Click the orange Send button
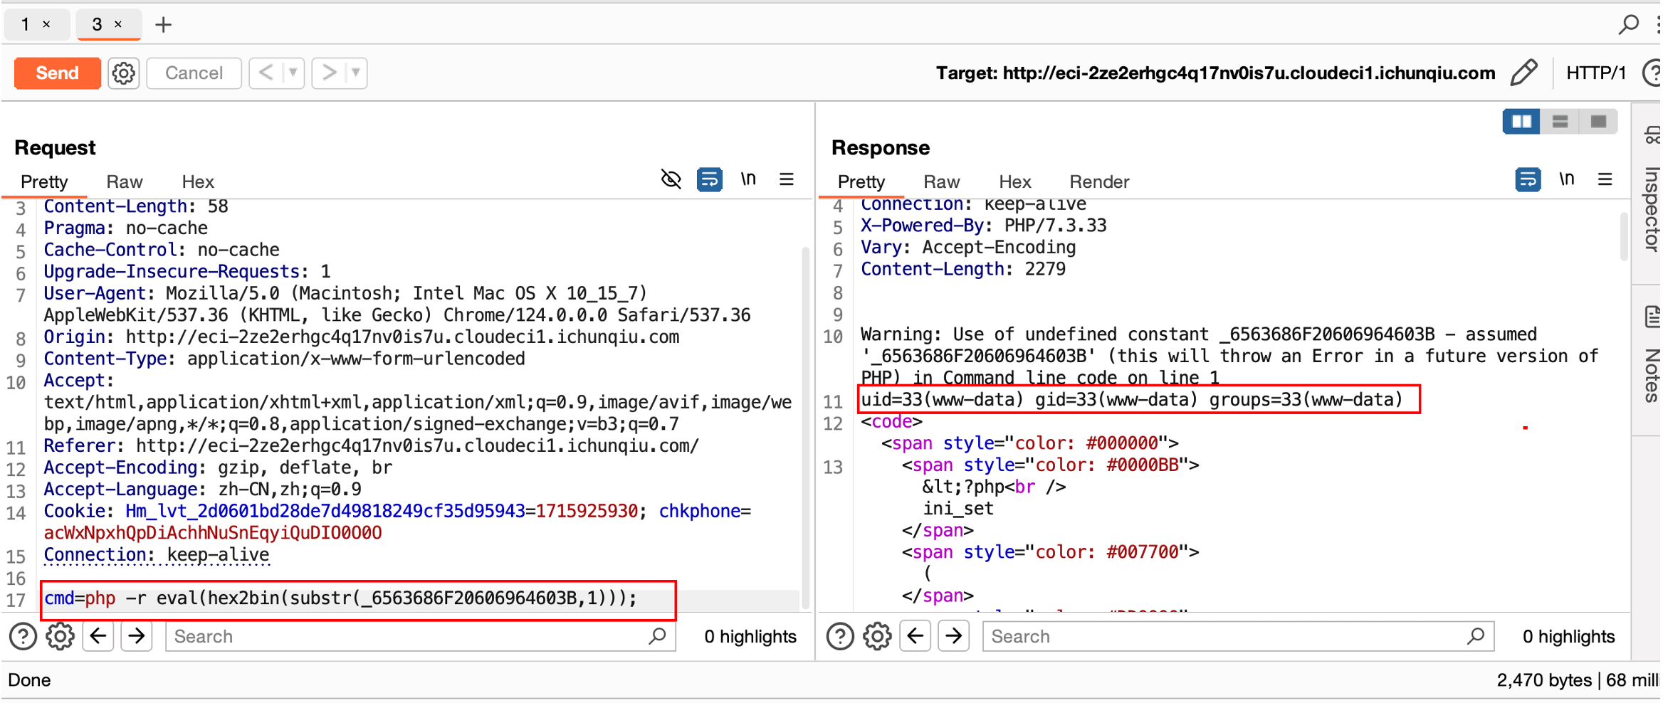The width and height of the screenshot is (1663, 703). 57,73
